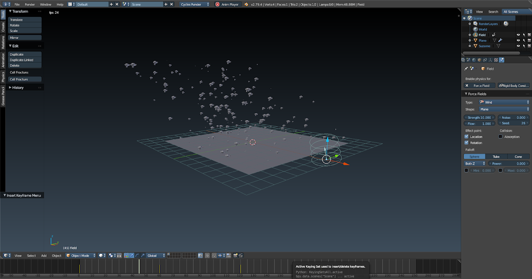
Task: Click the Force Field button
Action: pos(480,85)
